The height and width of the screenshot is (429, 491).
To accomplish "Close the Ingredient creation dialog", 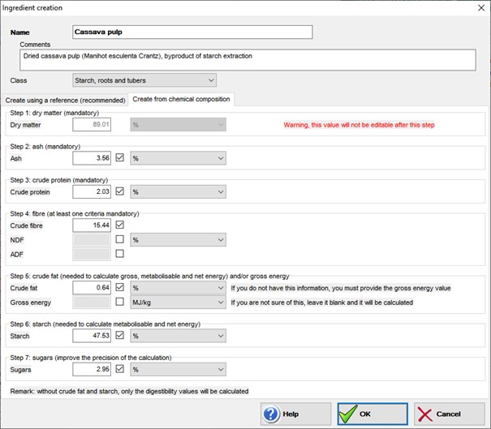I will (x=481, y=8).
